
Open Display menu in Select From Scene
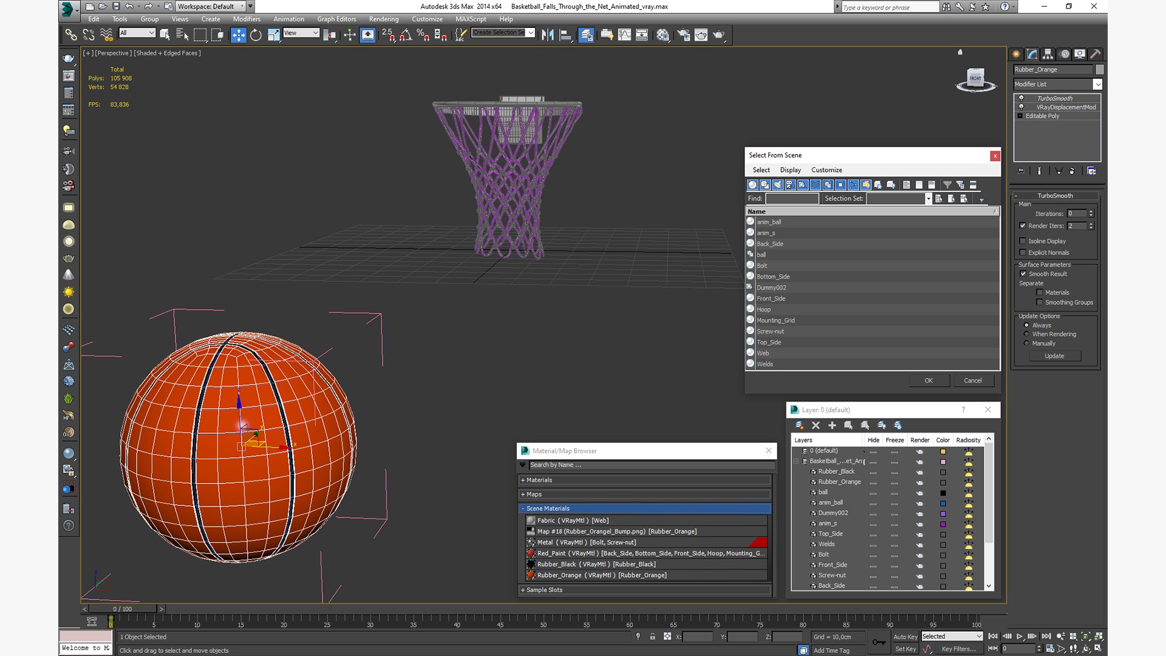(790, 170)
